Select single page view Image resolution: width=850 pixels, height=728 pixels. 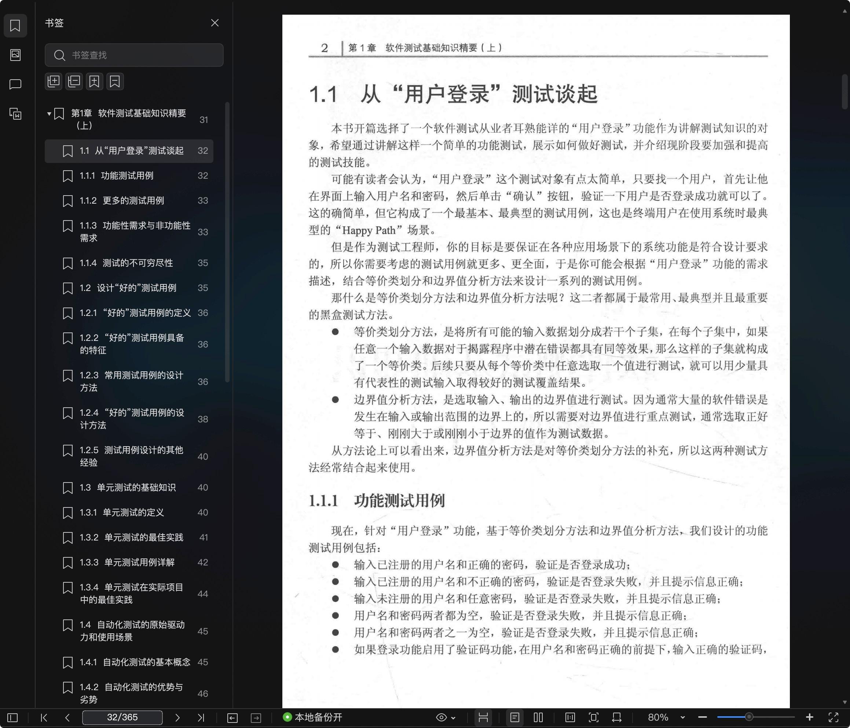click(515, 717)
